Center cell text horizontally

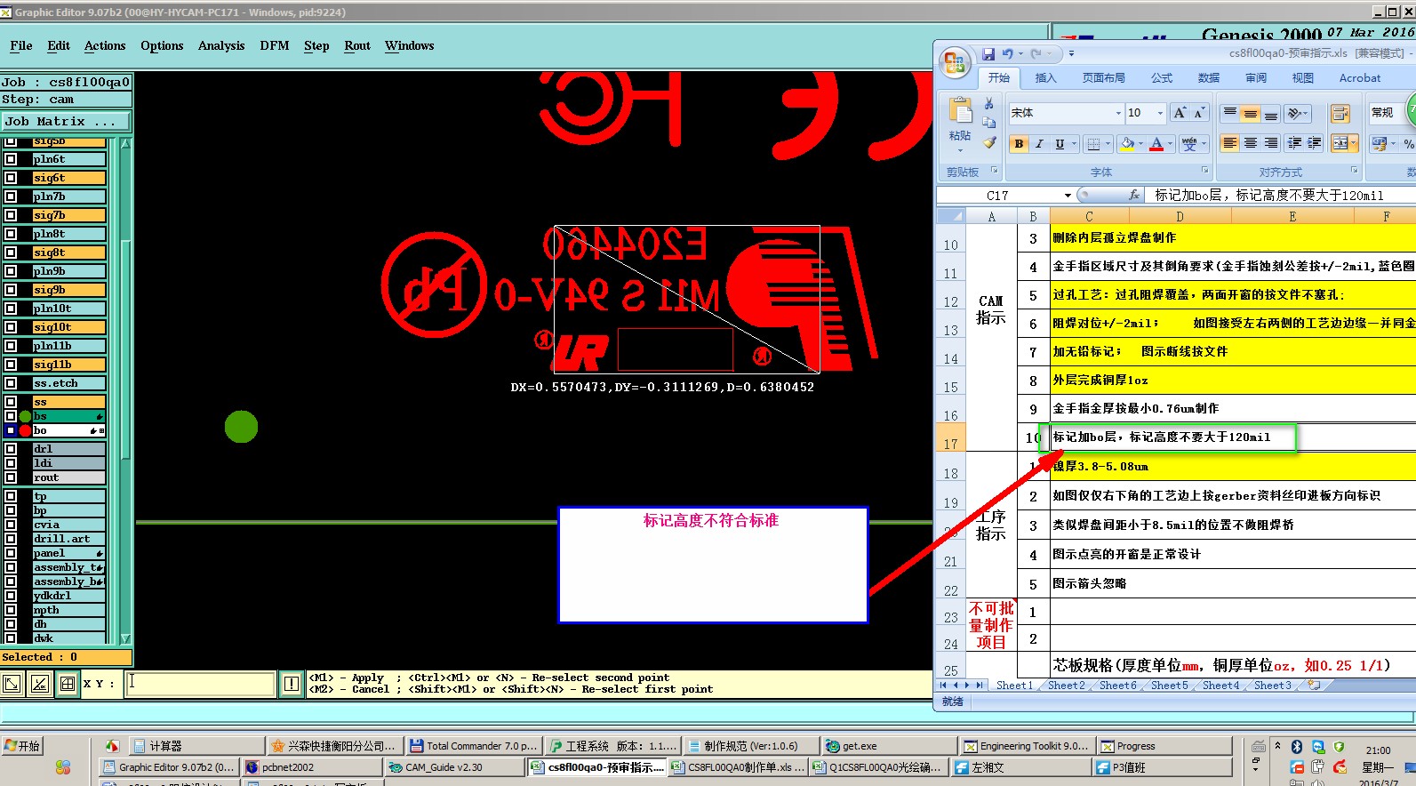point(1251,143)
